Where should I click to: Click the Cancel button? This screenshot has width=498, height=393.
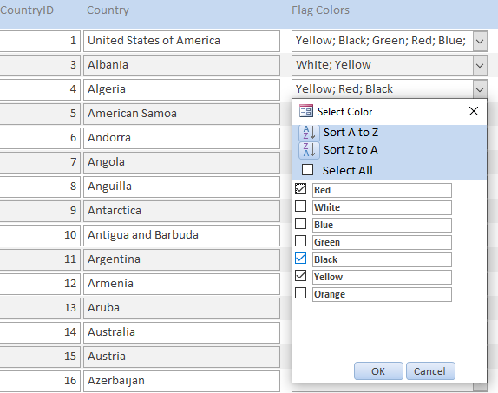[x=430, y=371]
